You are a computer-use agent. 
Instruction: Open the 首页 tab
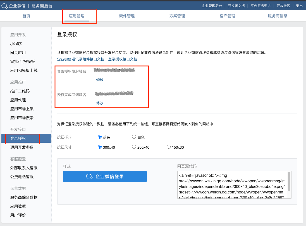pos(26,16)
